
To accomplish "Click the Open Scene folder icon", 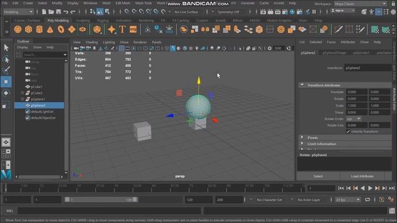I will pos(51,12).
